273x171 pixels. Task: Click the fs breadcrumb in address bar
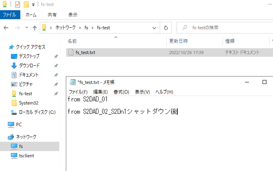coord(86,28)
